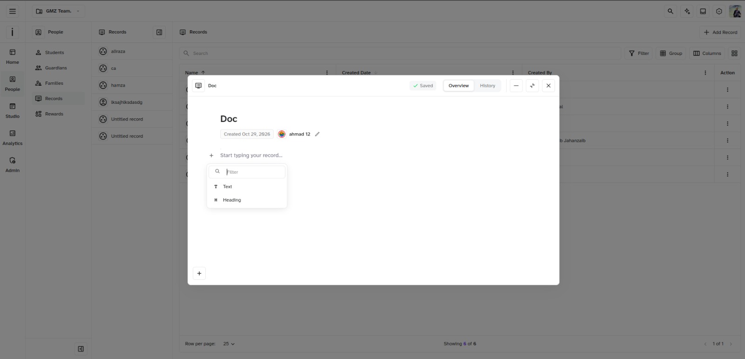Open the Created Date column options menu
The width and height of the screenshot is (745, 359).
tap(513, 73)
